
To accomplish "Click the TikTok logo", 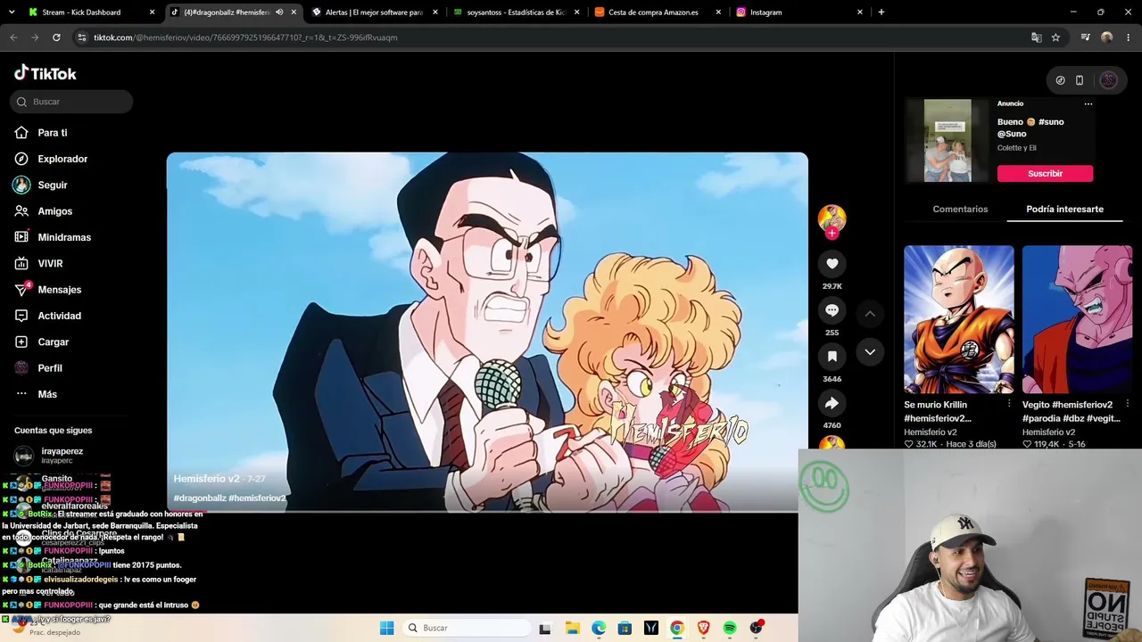I will coord(46,73).
